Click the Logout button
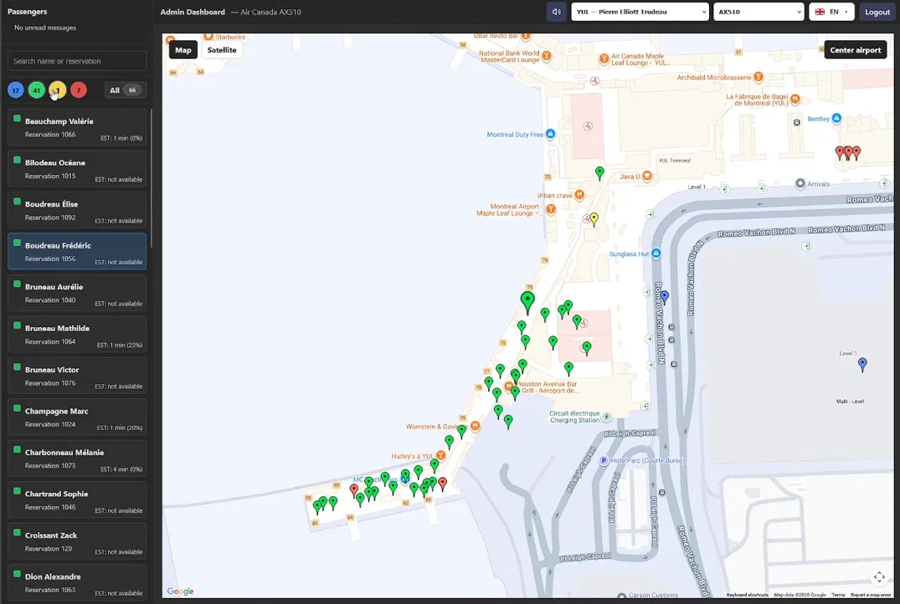This screenshot has width=900, height=604. (x=877, y=12)
